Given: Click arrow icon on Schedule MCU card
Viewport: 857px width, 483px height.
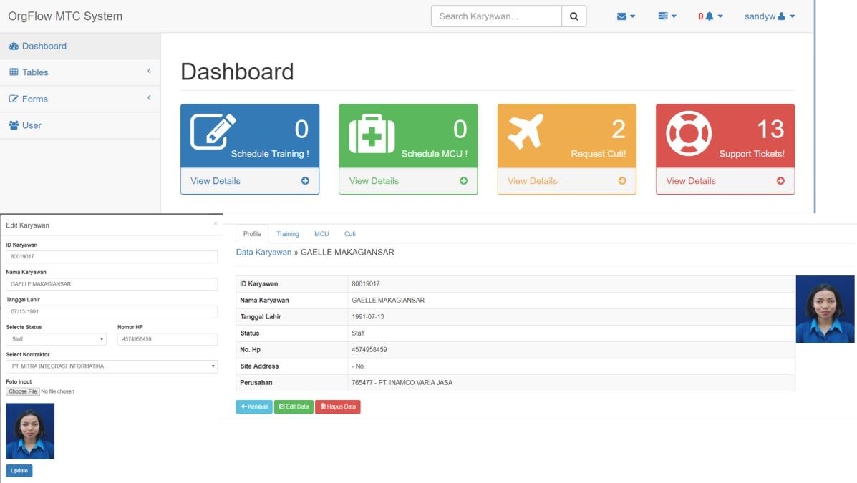Looking at the screenshot, I should tap(463, 181).
